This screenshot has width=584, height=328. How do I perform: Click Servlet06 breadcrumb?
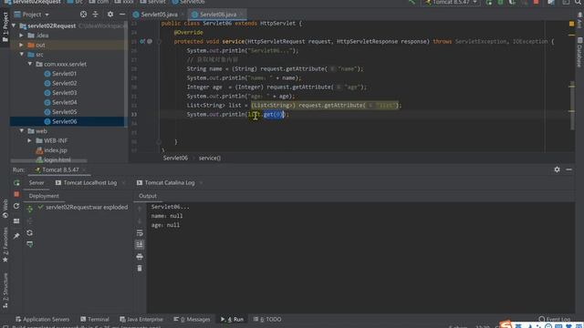(x=175, y=158)
